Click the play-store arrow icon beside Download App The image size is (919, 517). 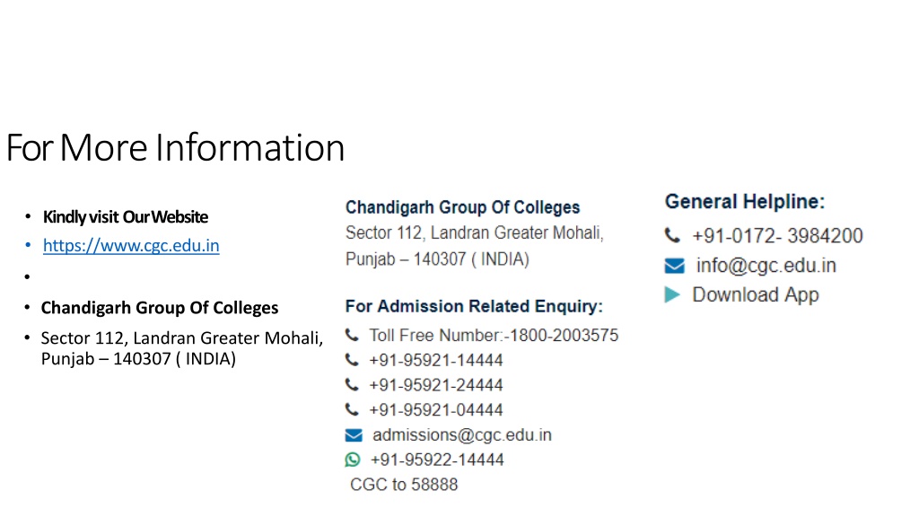(672, 294)
